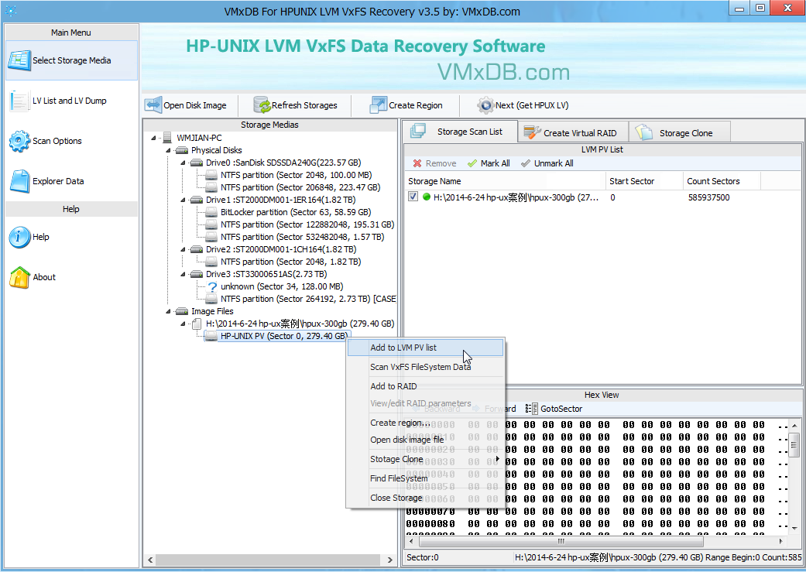Collapse the Image Files node
The width and height of the screenshot is (806, 572).
click(x=168, y=311)
